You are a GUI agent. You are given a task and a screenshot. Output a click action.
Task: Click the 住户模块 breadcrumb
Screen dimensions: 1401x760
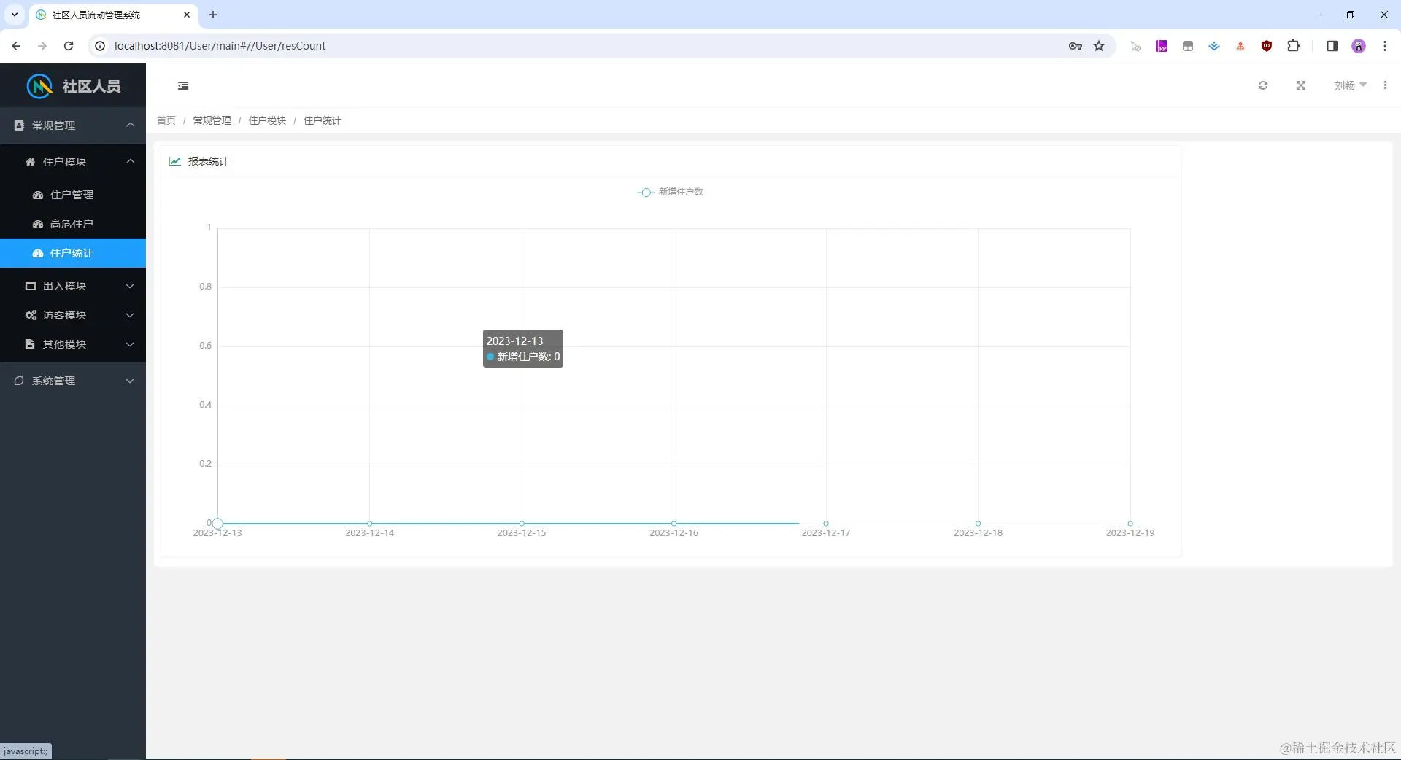[x=267, y=120]
